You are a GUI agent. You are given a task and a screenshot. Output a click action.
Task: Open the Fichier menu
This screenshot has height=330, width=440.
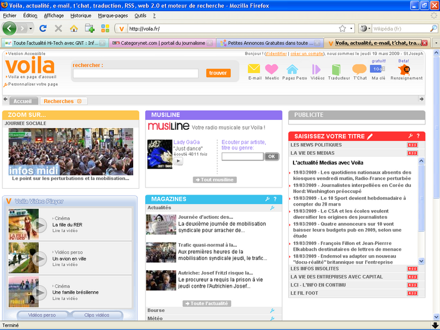pyautogui.click(x=9, y=16)
